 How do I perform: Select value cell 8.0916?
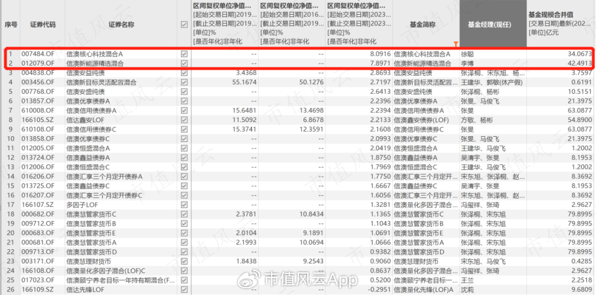point(380,54)
